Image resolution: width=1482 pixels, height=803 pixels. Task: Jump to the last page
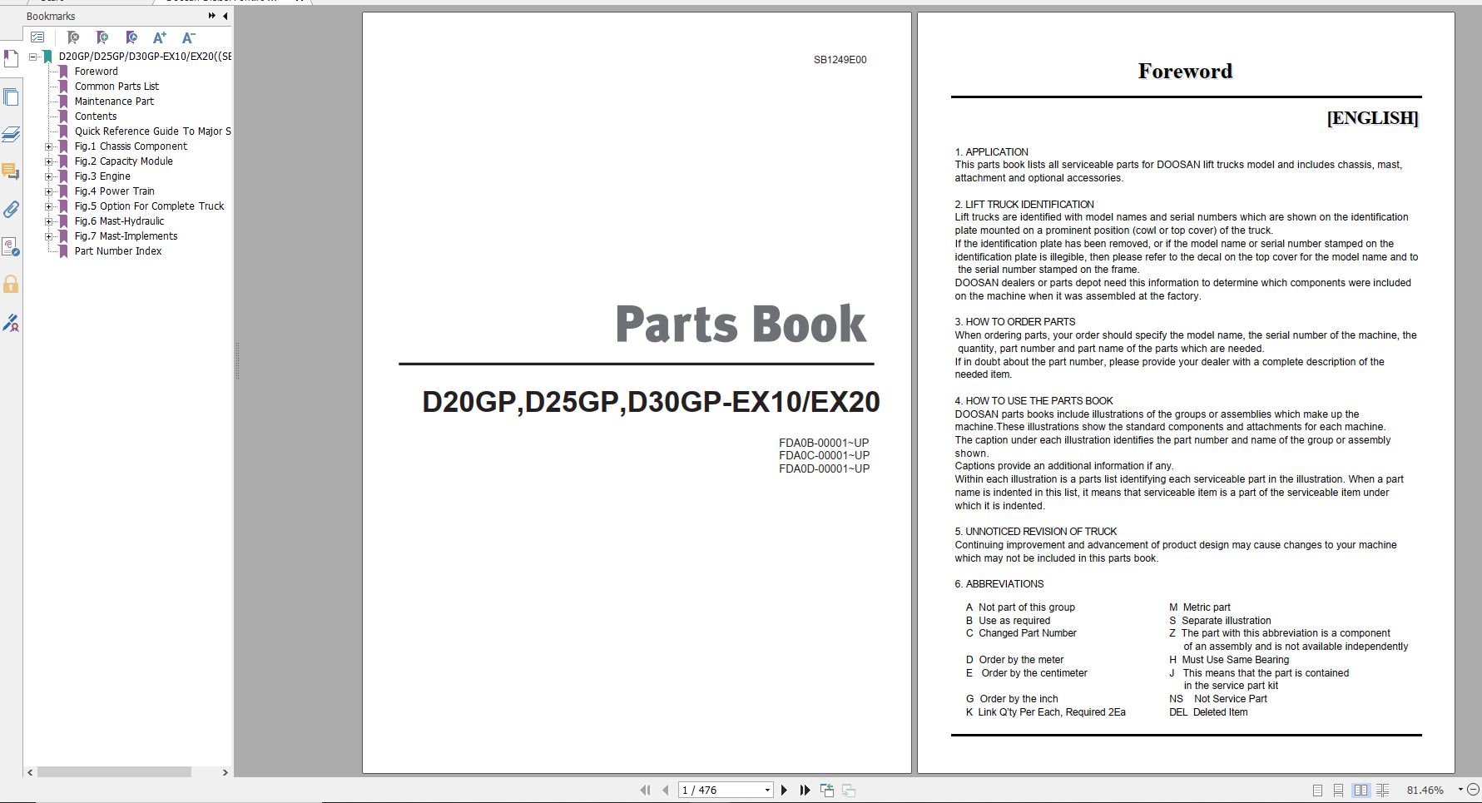[804, 789]
